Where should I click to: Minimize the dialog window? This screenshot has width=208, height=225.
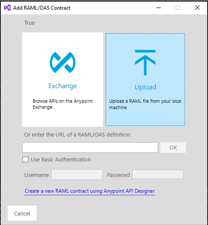coord(158,8)
